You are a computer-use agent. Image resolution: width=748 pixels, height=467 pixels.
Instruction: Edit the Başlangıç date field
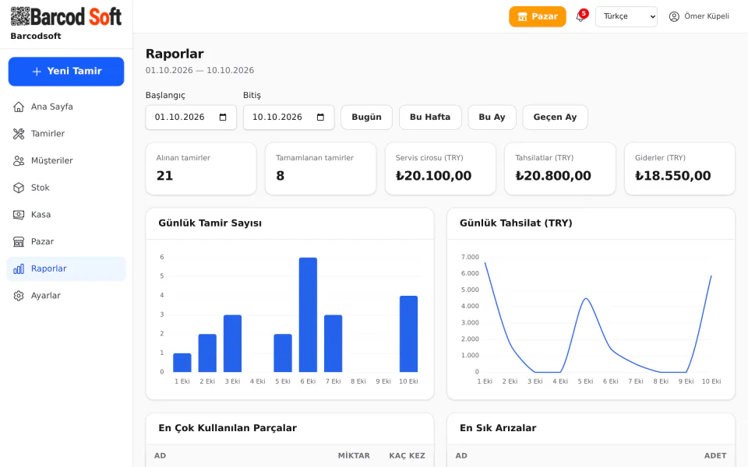click(191, 118)
